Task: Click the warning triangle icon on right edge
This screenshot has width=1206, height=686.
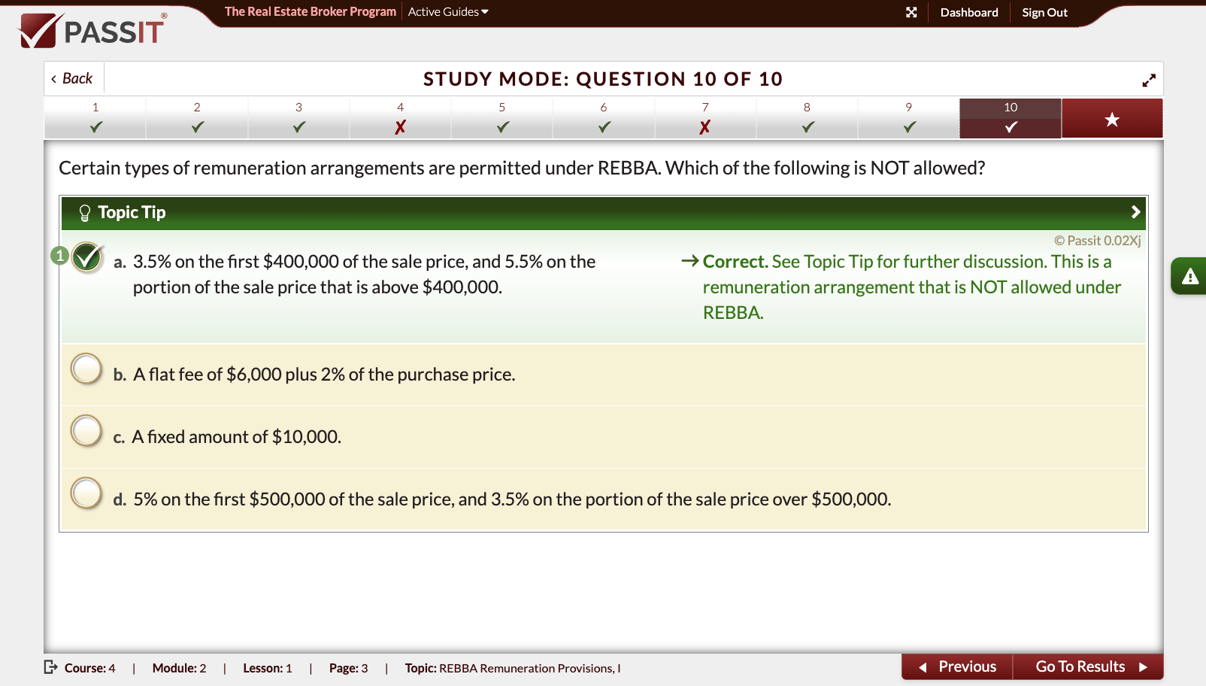Action: click(1189, 276)
